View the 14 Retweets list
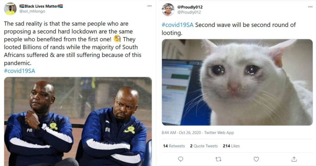The height and width of the screenshot is (166, 316). pos(174,146)
